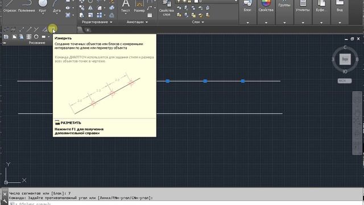Select the Helix tool in Рисование

click(x=29, y=36)
